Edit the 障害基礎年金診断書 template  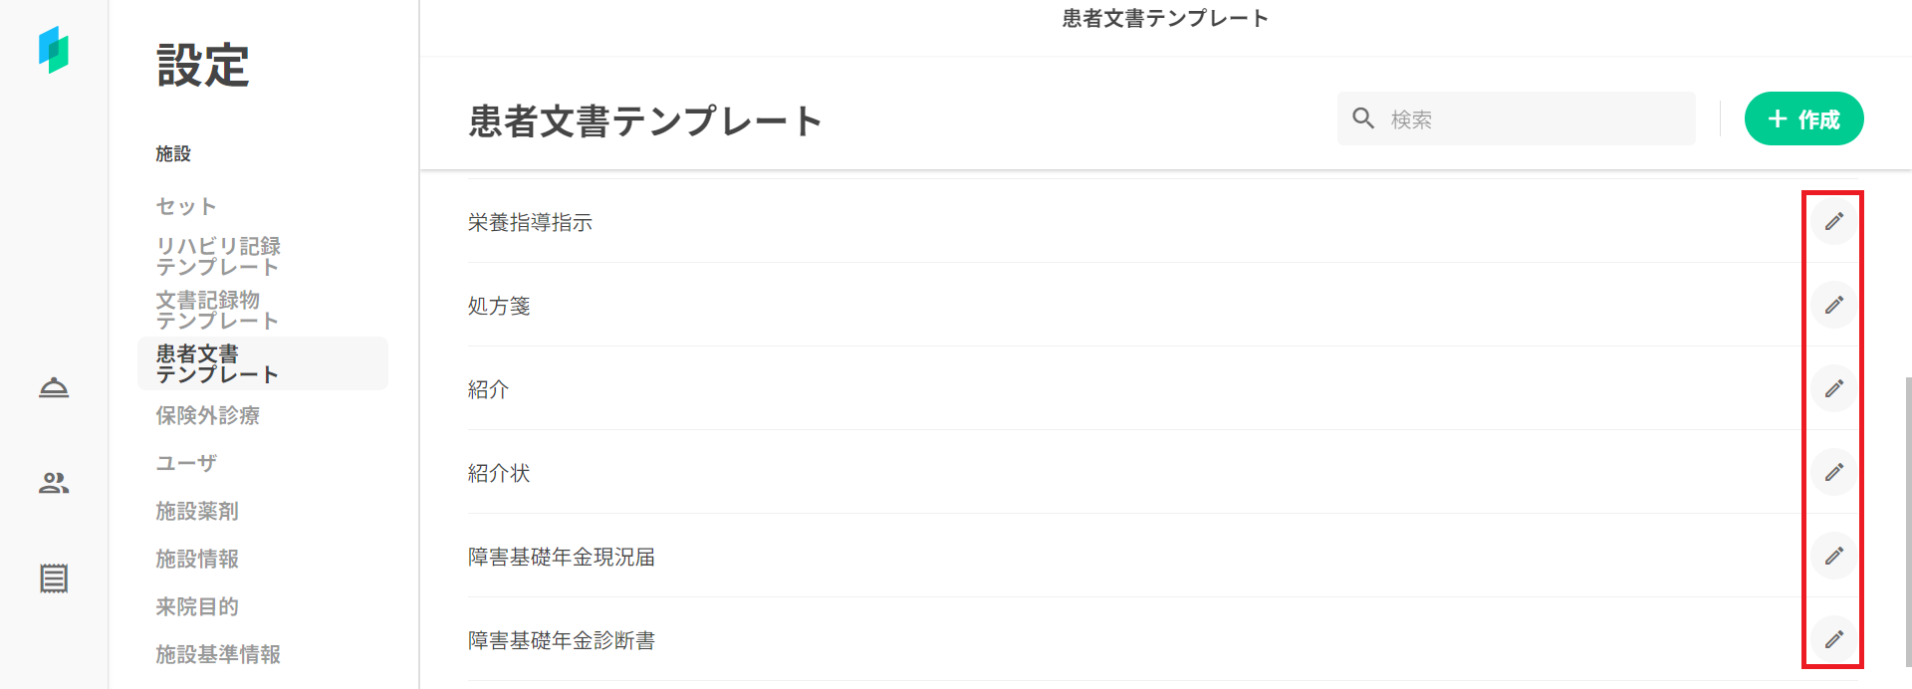point(1833,639)
